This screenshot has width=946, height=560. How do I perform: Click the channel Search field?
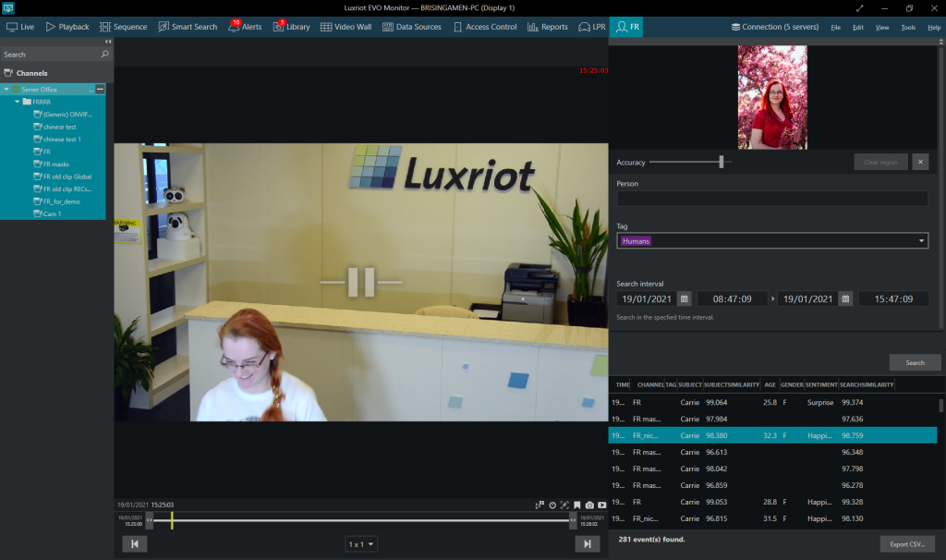tap(51, 55)
